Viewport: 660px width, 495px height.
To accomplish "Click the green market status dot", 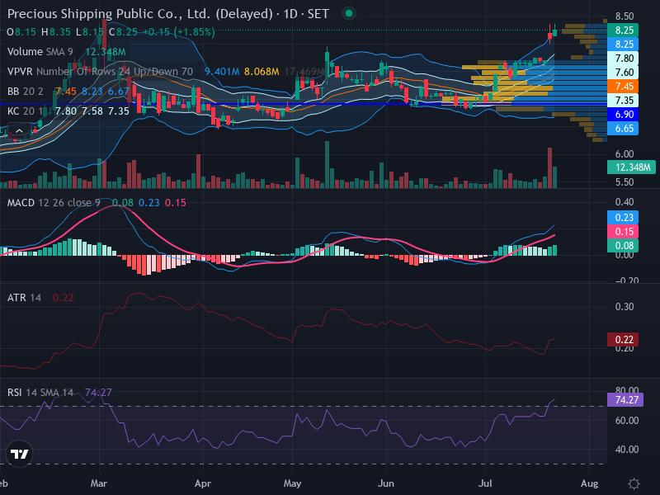I will [x=348, y=13].
